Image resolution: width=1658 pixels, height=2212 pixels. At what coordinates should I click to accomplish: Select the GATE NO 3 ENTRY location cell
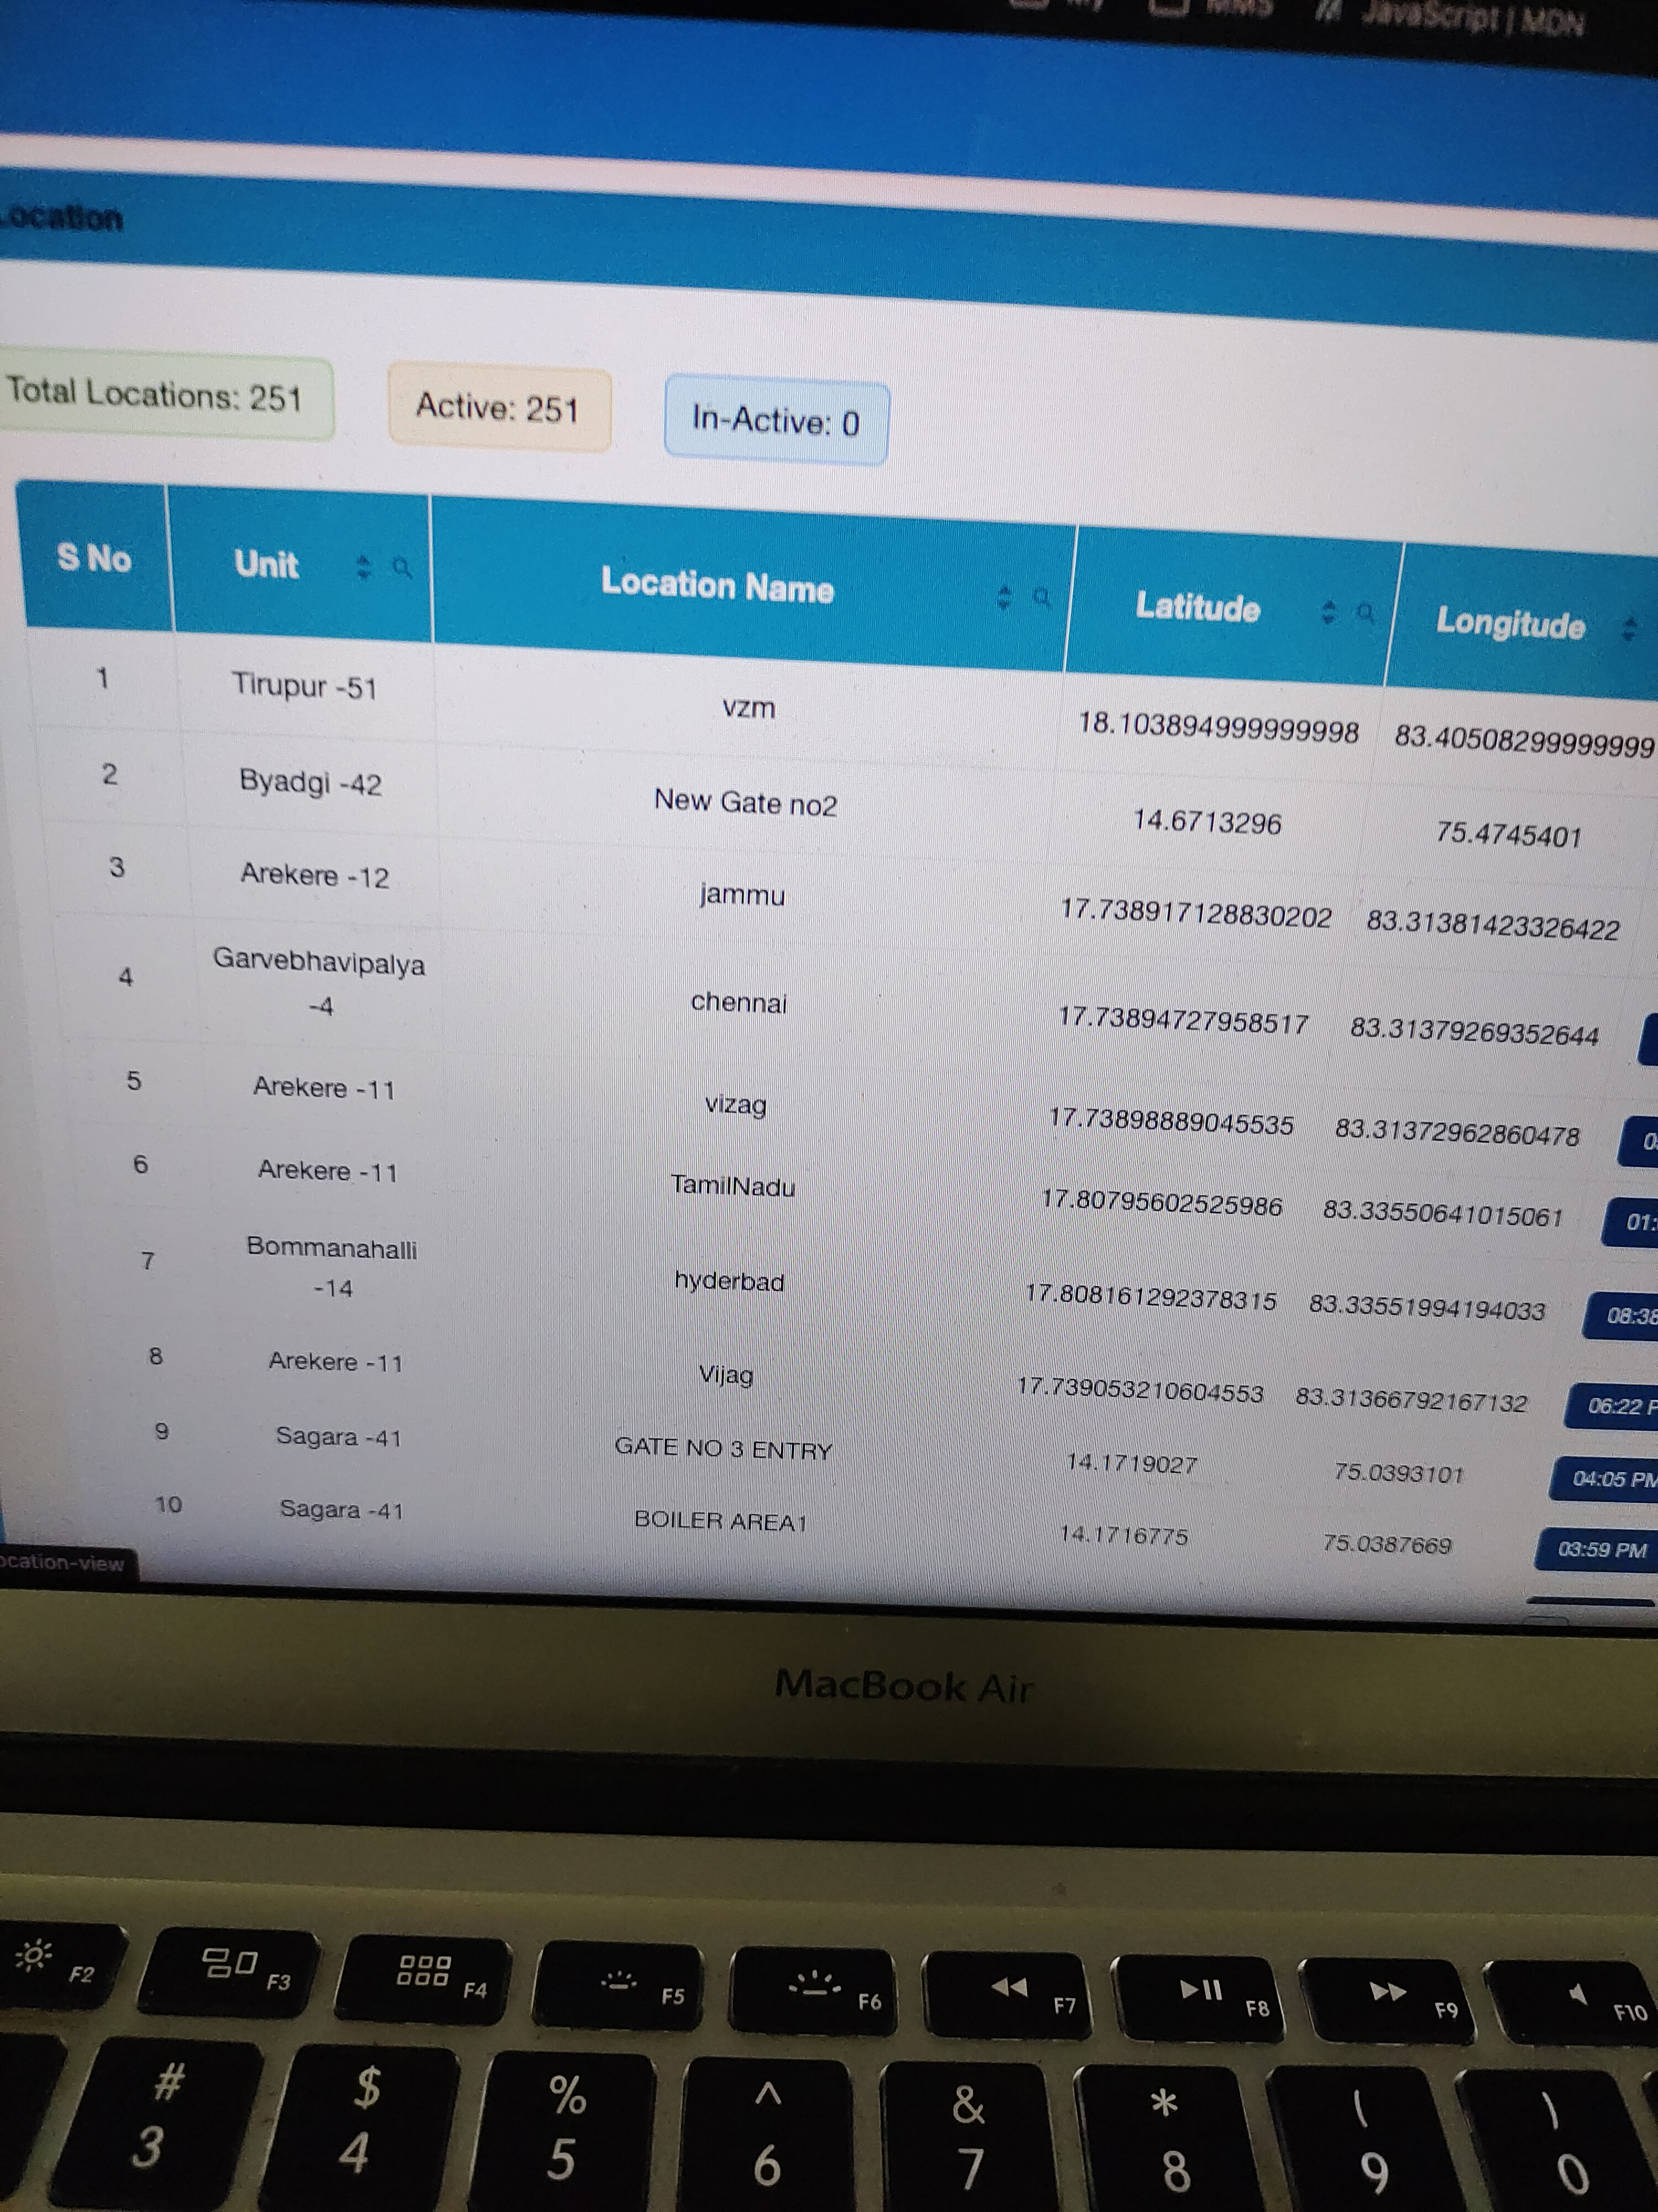[722, 1448]
